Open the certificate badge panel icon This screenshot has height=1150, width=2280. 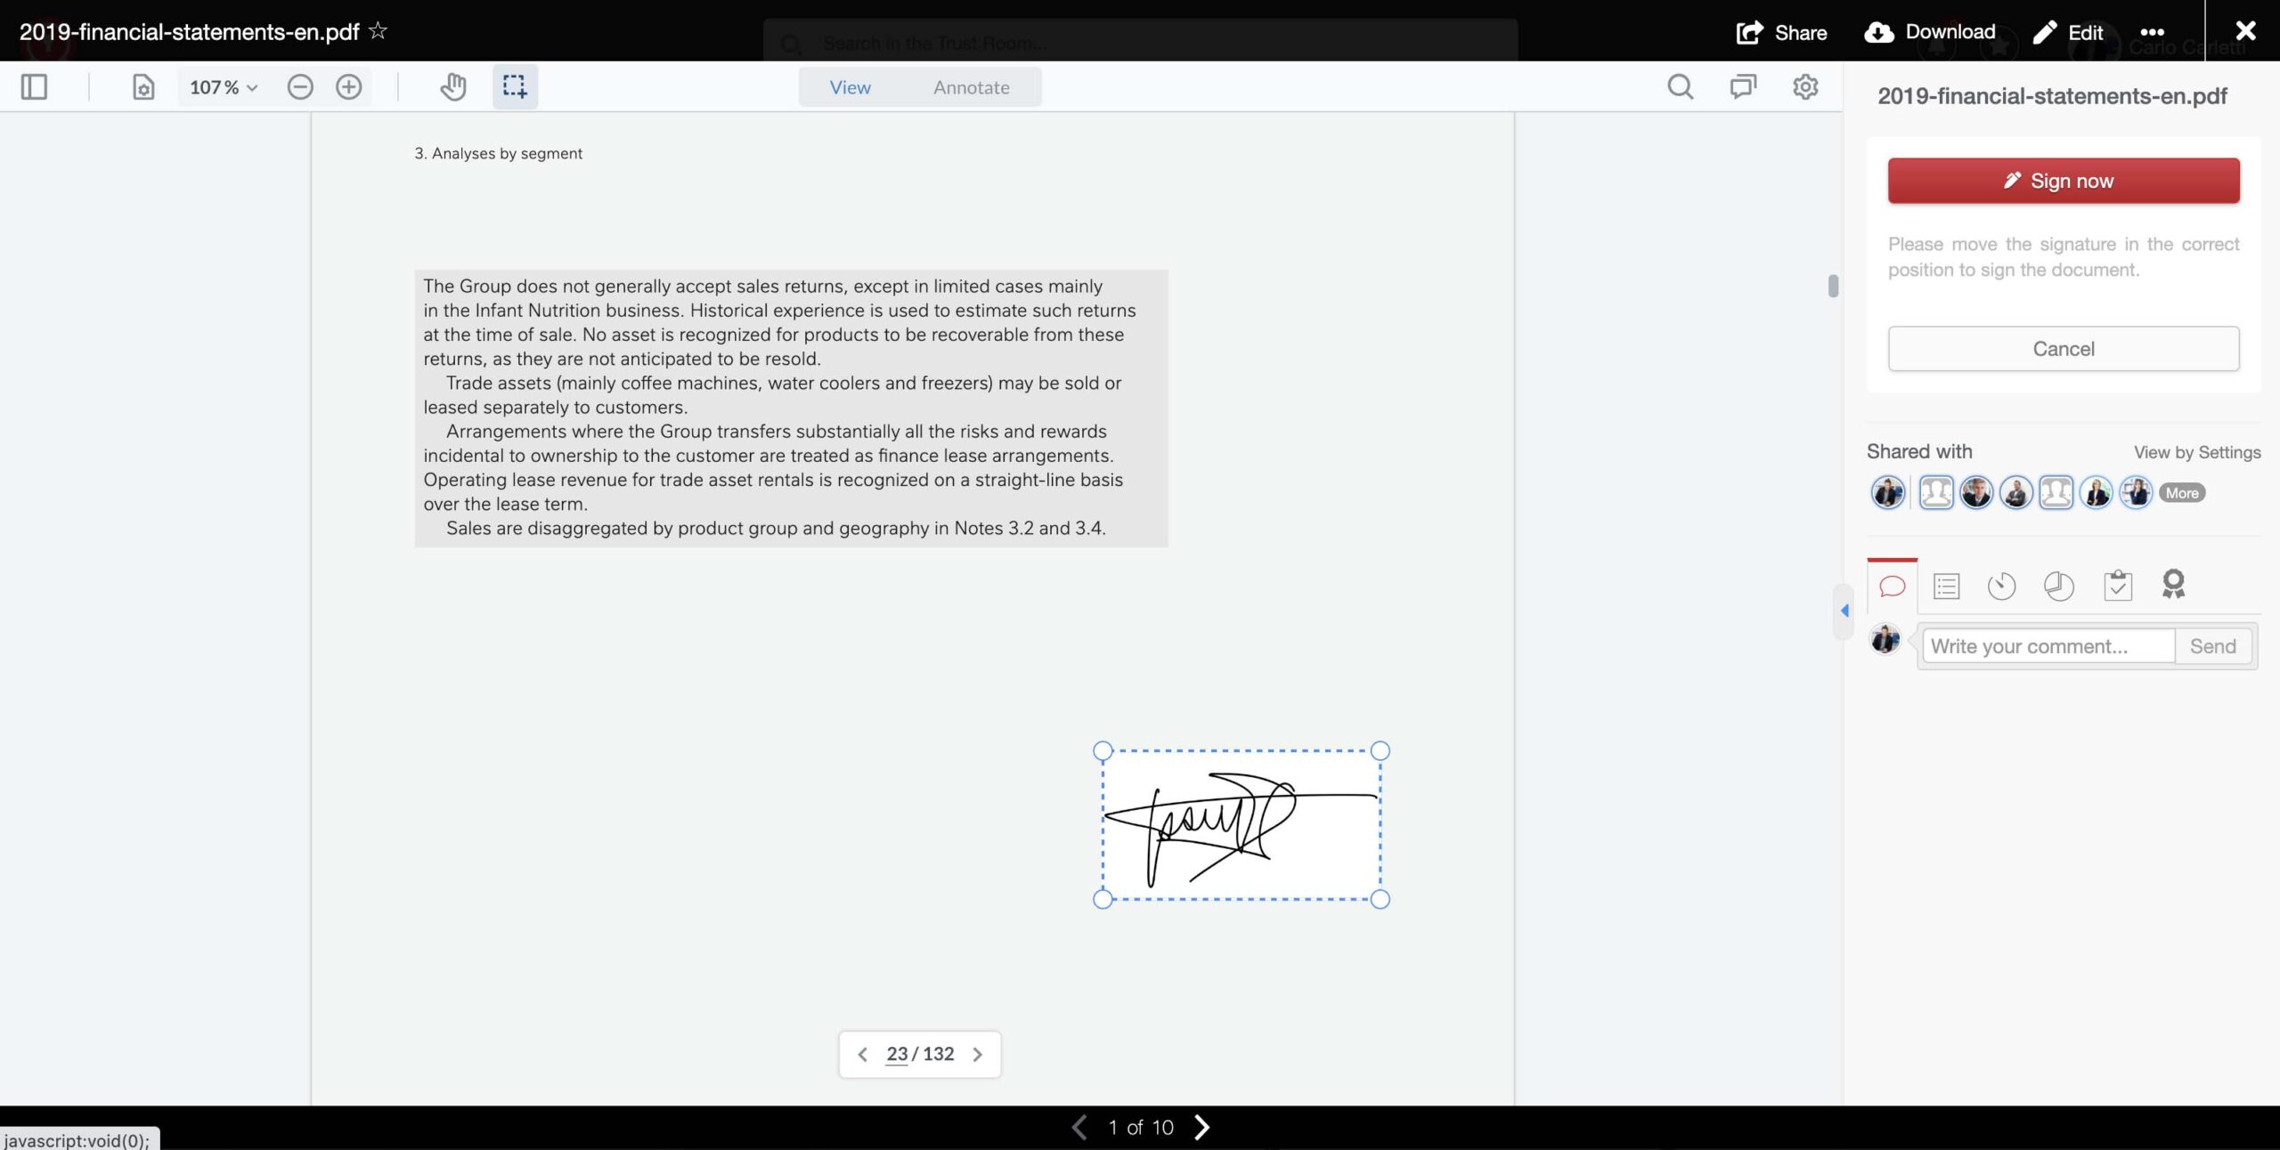point(2173,586)
